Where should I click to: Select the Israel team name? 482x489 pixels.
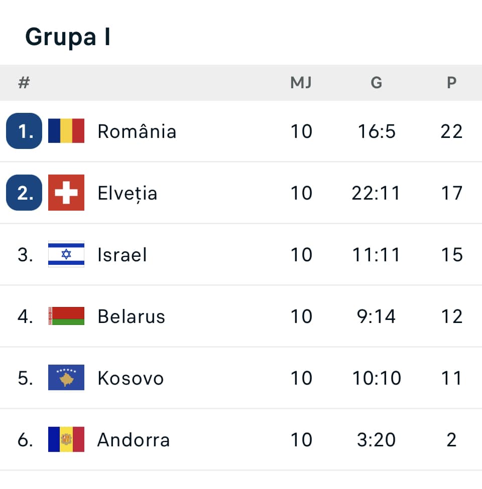122,255
